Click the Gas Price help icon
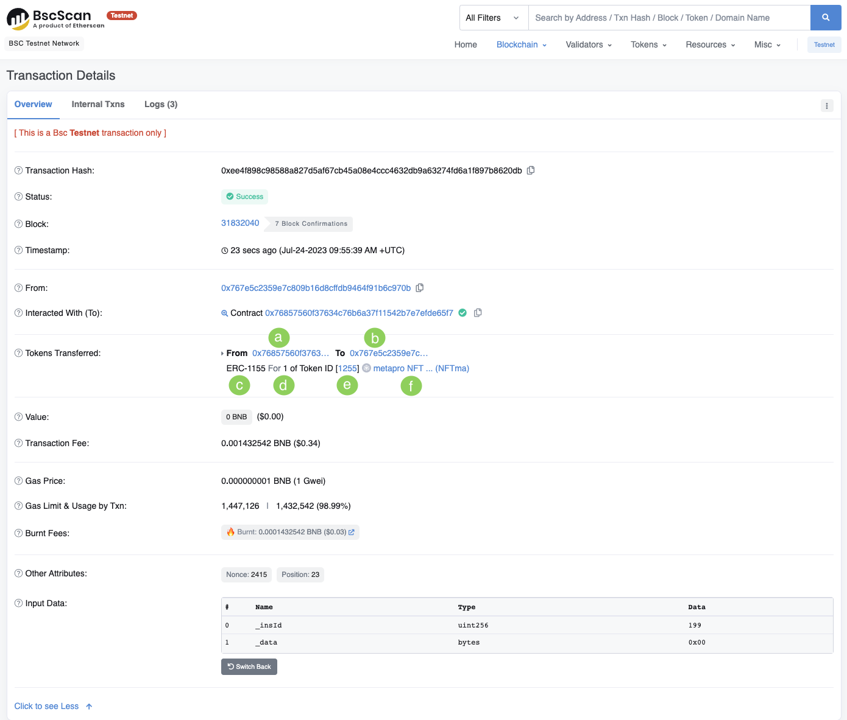847x720 pixels. click(18, 481)
